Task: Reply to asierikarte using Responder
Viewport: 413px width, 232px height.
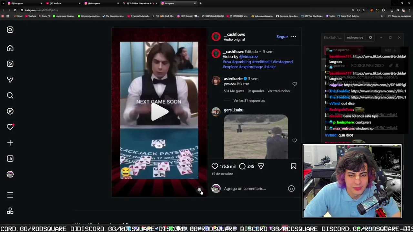Action: pos(256,91)
